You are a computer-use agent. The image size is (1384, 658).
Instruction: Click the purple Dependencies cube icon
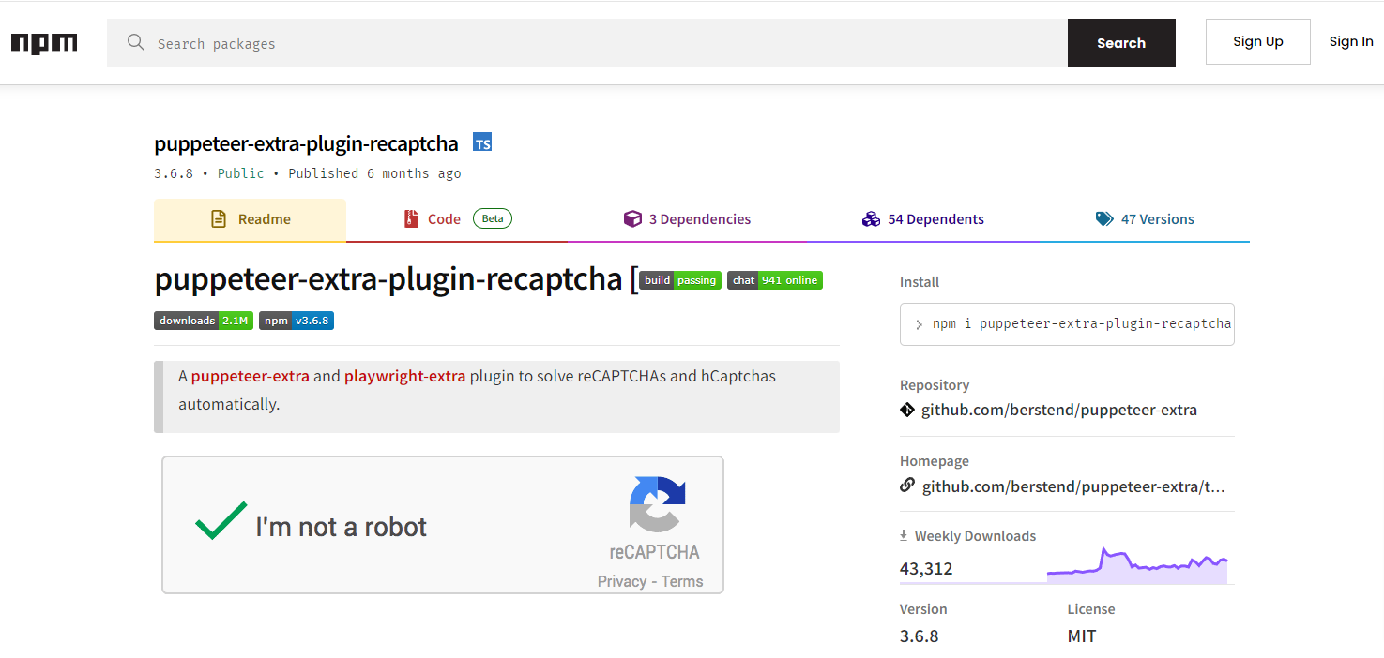632,219
